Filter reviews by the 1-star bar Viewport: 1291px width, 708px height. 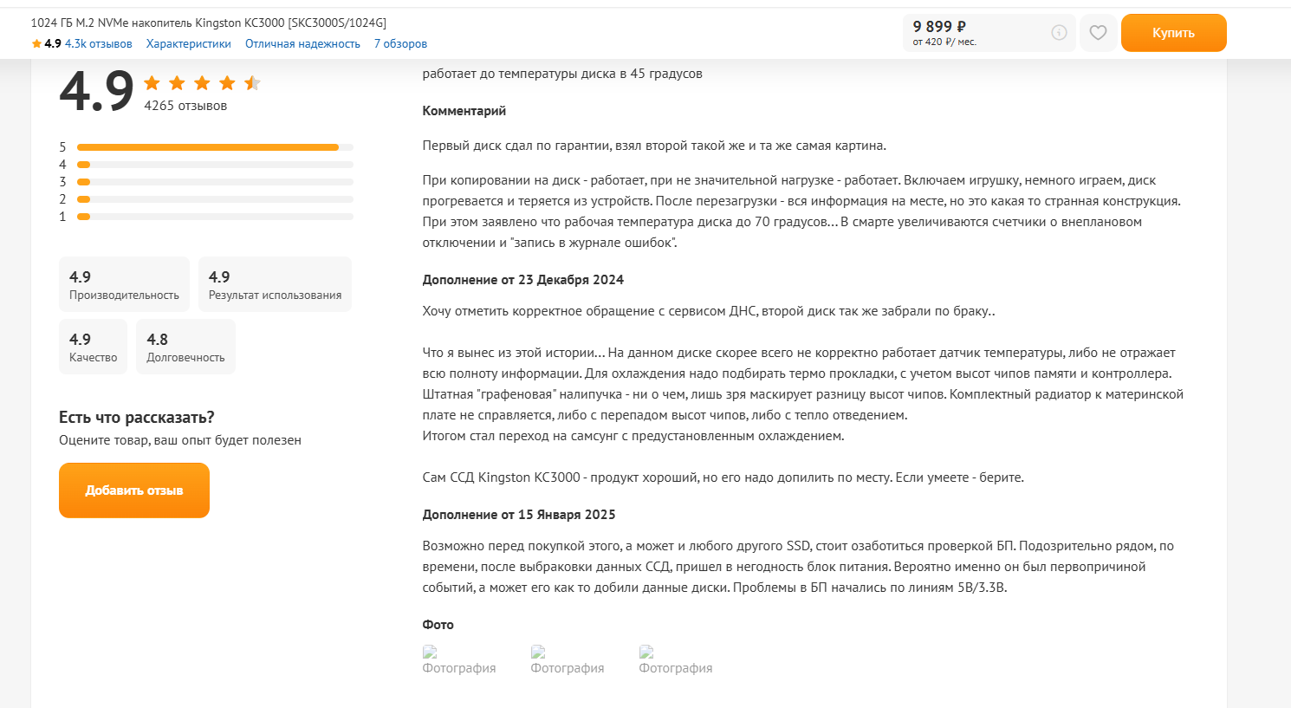click(214, 217)
